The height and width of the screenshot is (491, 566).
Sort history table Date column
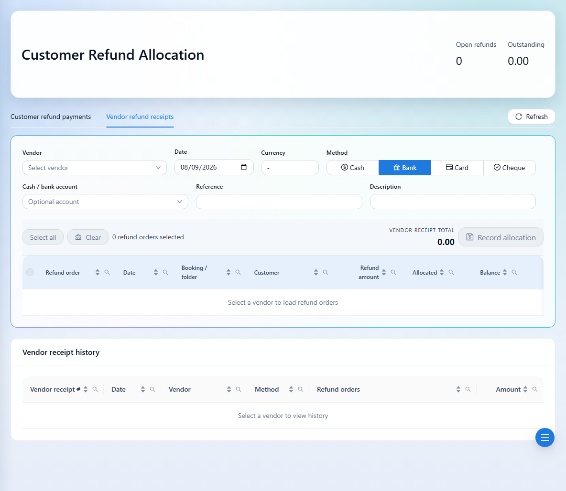[143, 389]
